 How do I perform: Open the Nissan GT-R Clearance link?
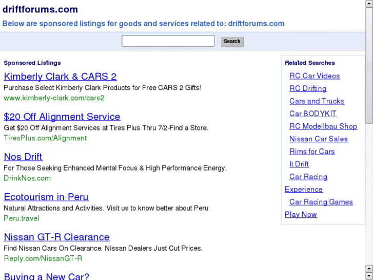coord(56,237)
